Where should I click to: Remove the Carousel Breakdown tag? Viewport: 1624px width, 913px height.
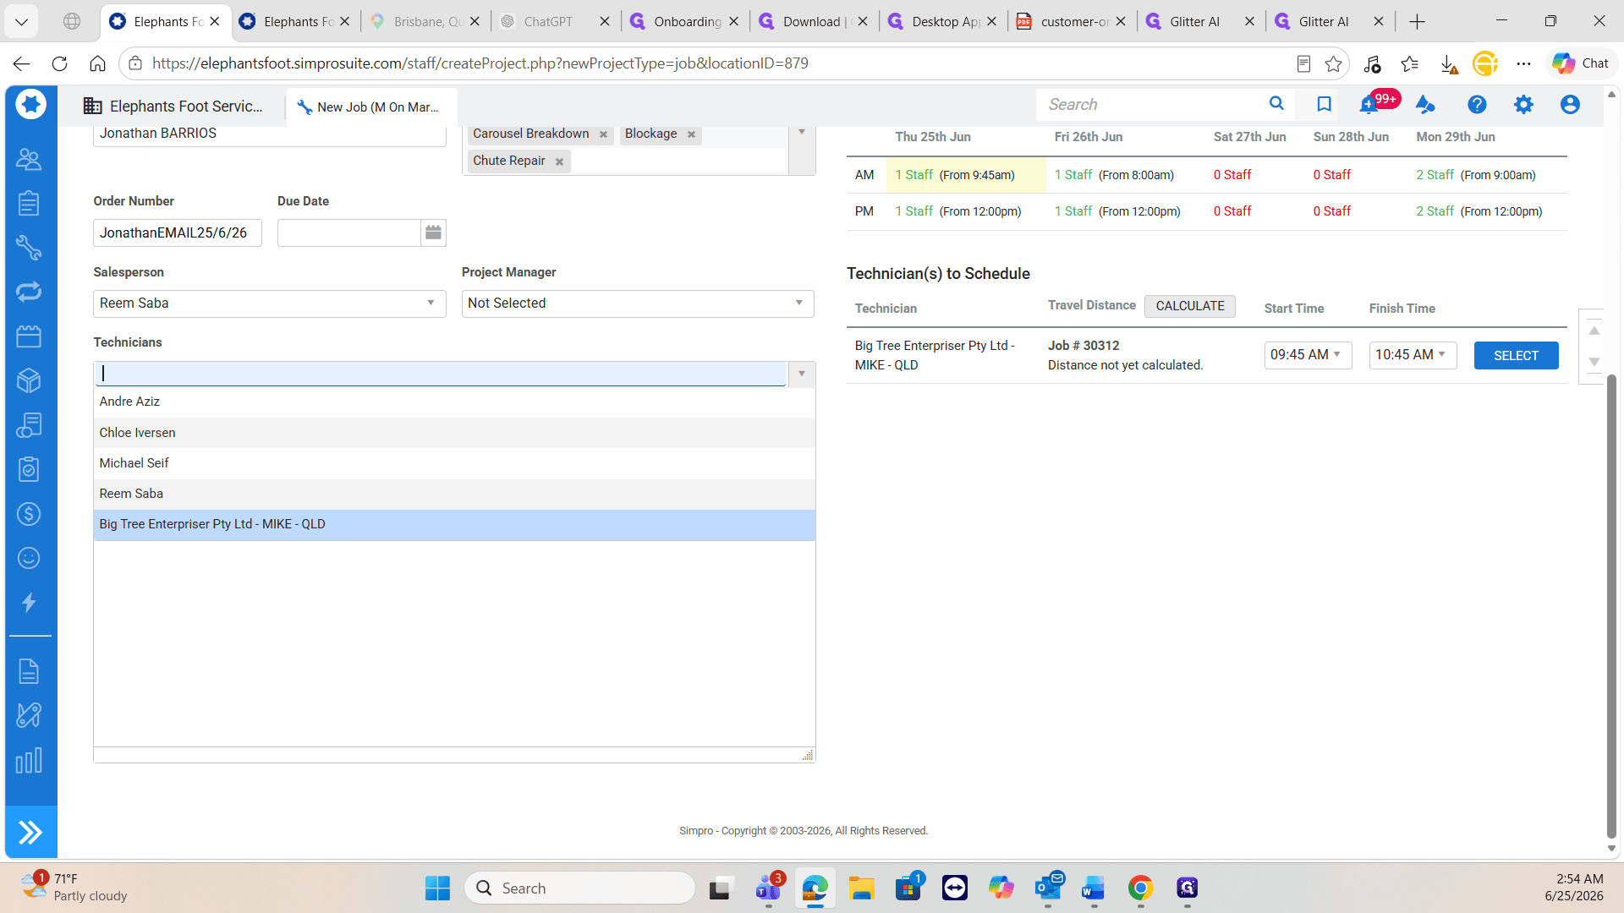click(603, 134)
